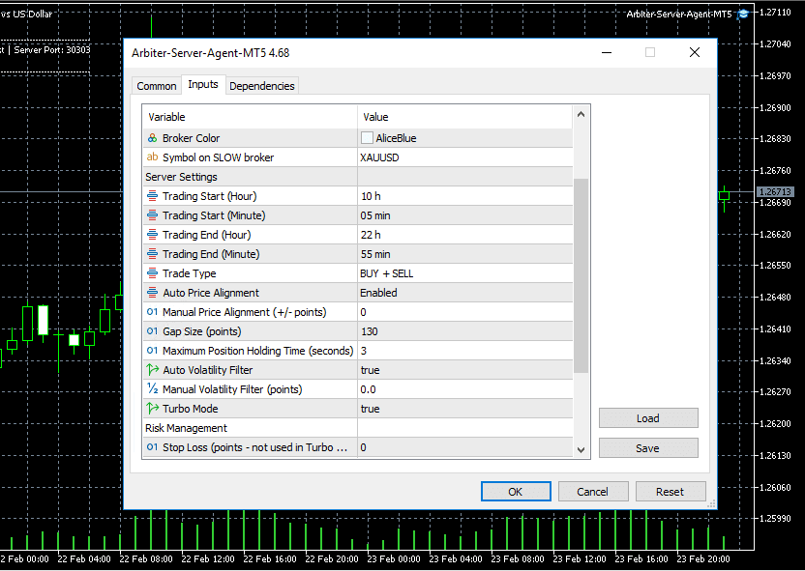Image resolution: width=805 pixels, height=571 pixels.
Task: Select the Gap Size (points) label
Action: [x=202, y=331]
